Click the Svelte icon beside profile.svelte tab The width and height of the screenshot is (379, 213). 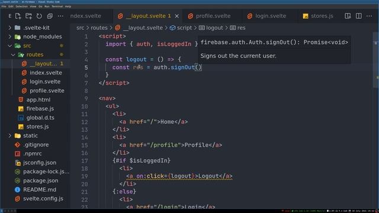coord(191,16)
